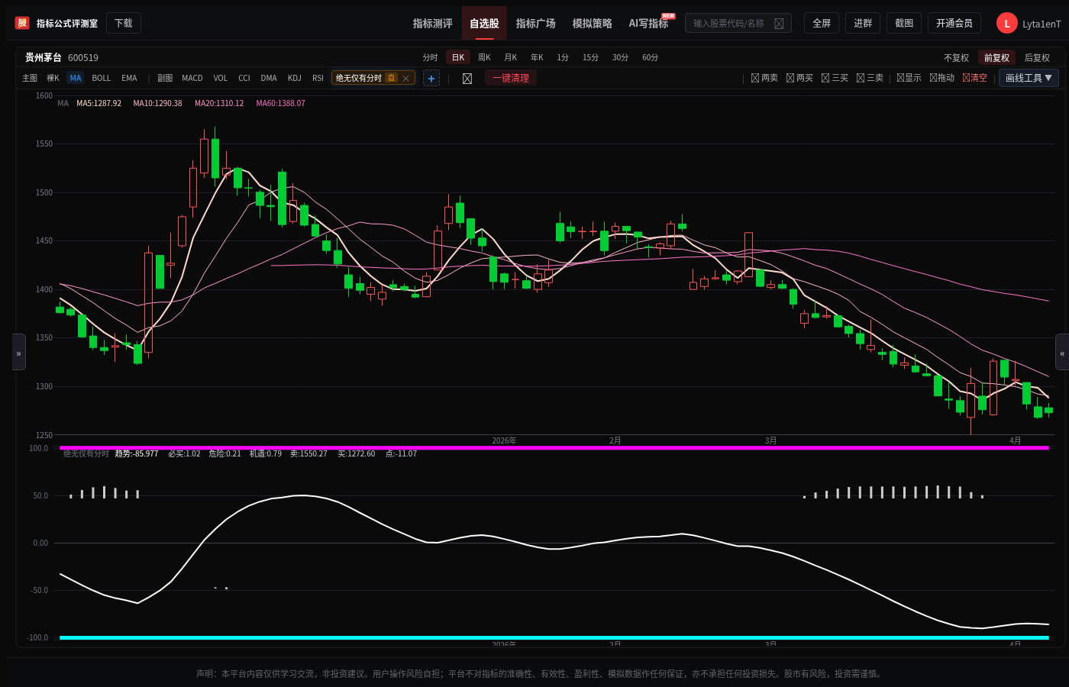This screenshot has width=1069, height=687.
Task: Toggle the 拖动 option
Action: [x=942, y=78]
